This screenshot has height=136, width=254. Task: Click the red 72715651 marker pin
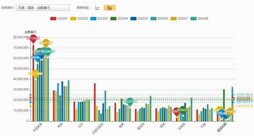[33, 38]
